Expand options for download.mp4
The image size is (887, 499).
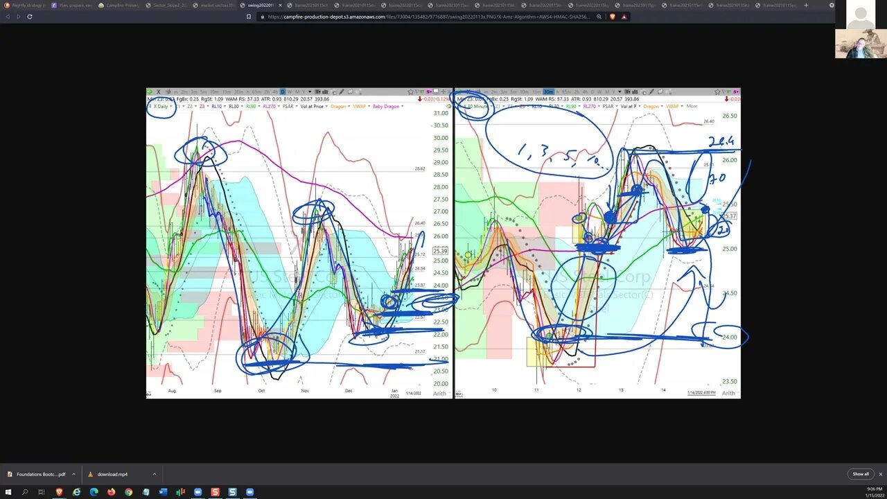(x=154, y=474)
